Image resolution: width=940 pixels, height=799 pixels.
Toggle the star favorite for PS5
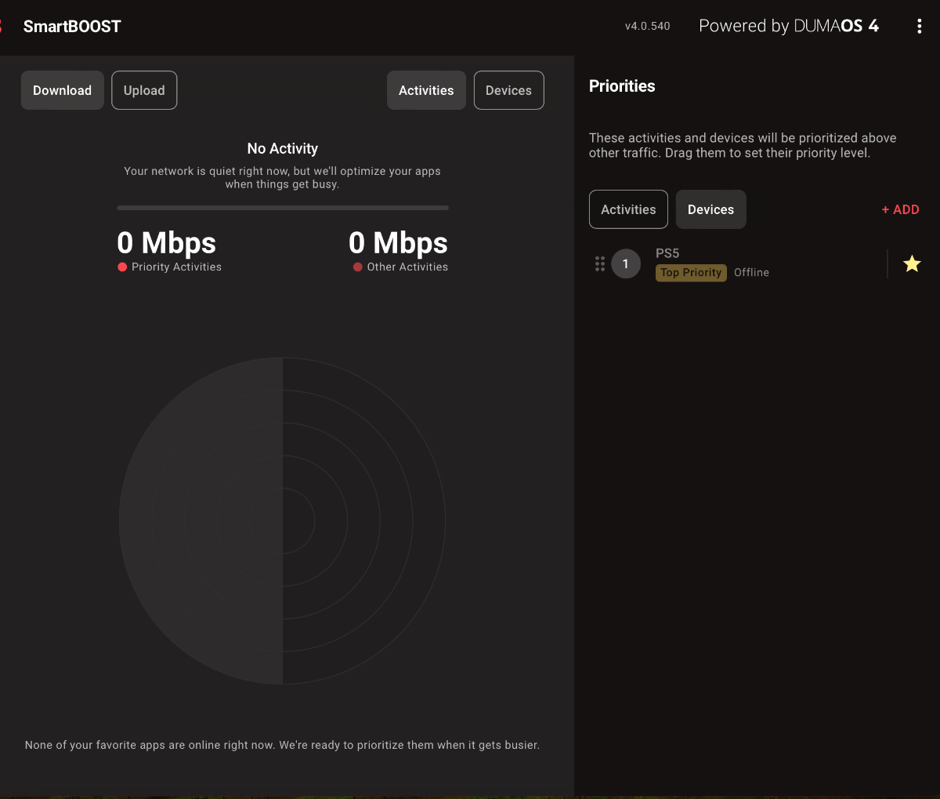coord(912,263)
